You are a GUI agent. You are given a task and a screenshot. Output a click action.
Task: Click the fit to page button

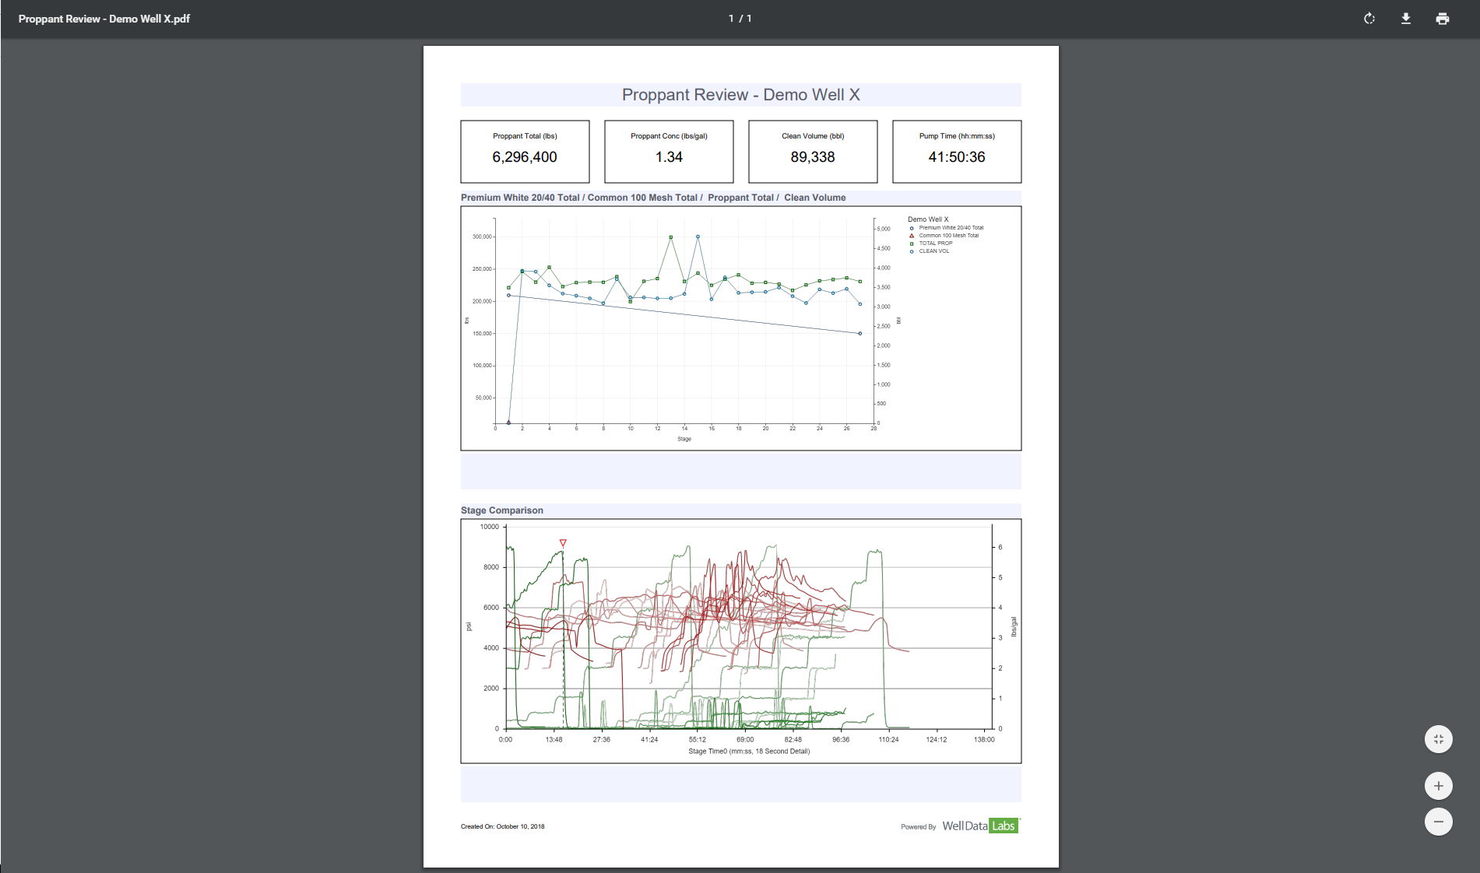(x=1439, y=739)
